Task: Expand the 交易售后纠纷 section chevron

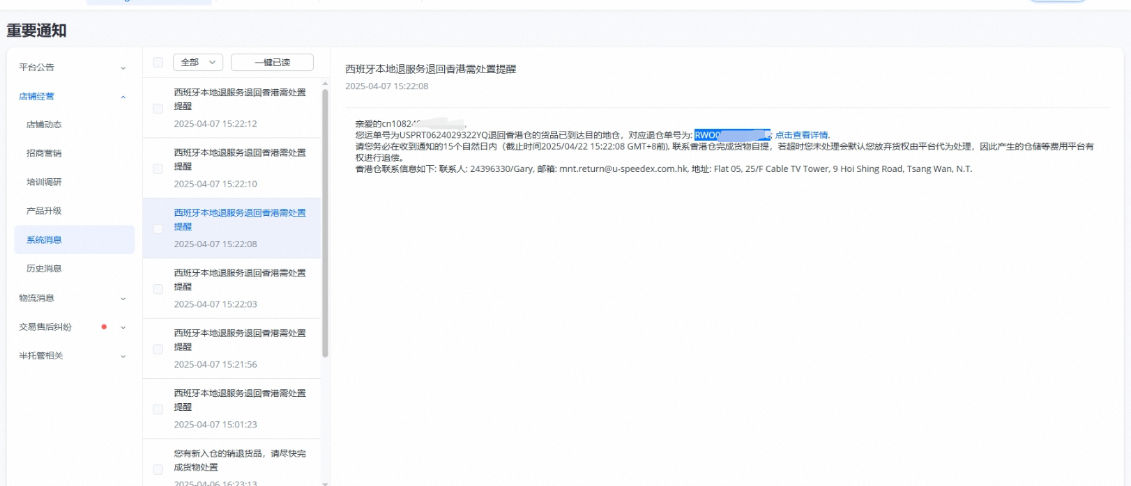Action: point(123,327)
